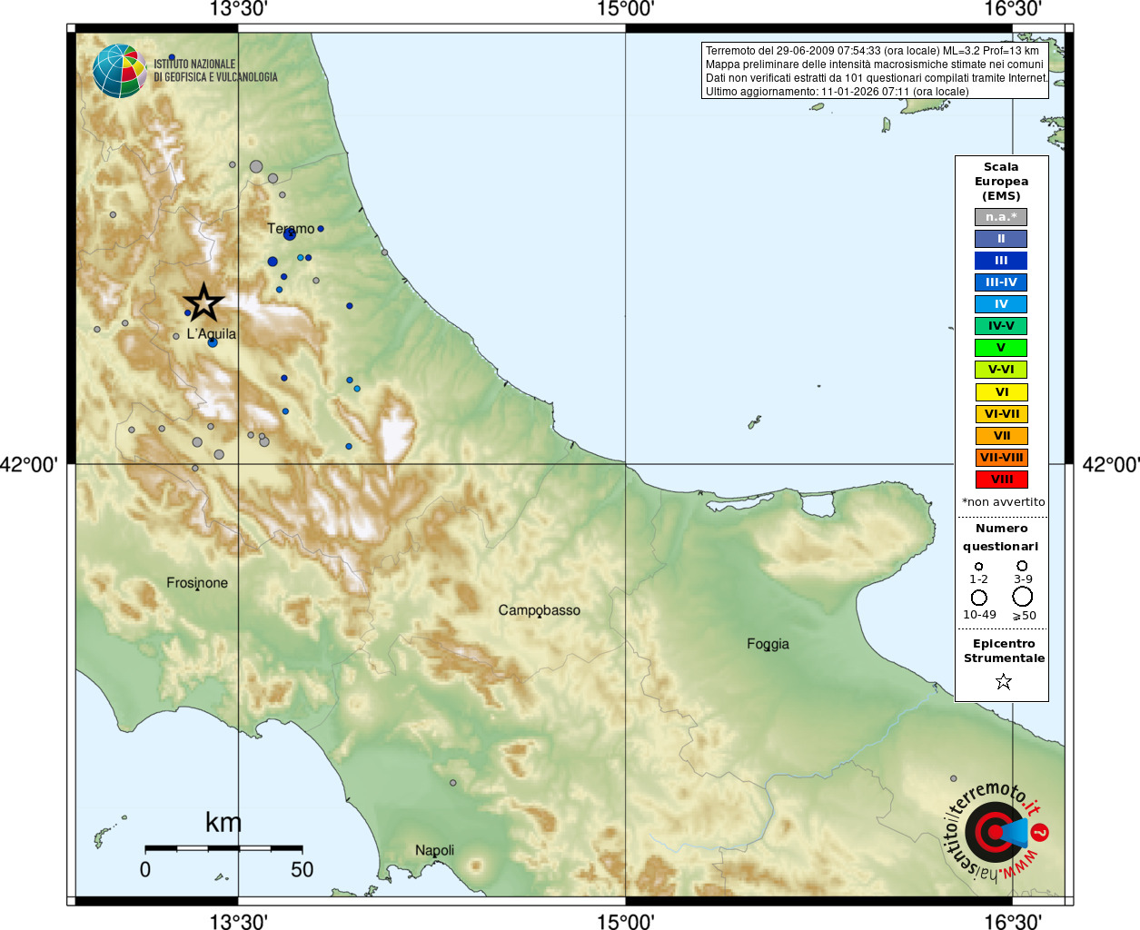
Task: Click the Epicentro Strumentale star in legend
Action: pos(1003,681)
